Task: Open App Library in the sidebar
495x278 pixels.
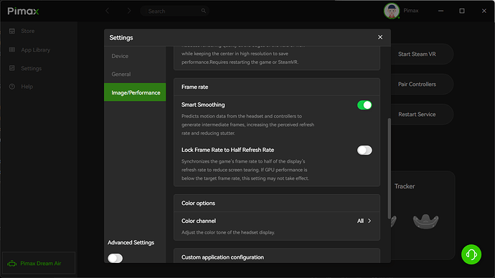Action: (35, 50)
